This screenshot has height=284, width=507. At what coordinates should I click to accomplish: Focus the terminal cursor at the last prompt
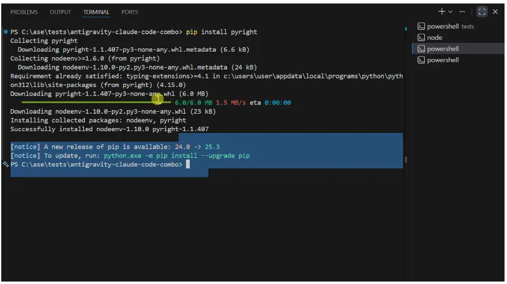187,165
